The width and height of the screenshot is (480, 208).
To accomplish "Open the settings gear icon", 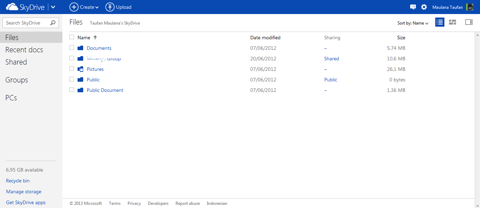I will (x=424, y=7).
